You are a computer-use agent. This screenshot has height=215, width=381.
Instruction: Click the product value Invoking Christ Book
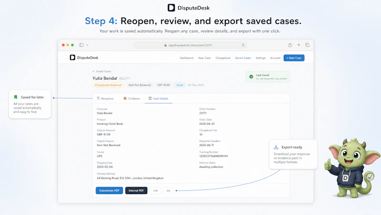point(110,124)
